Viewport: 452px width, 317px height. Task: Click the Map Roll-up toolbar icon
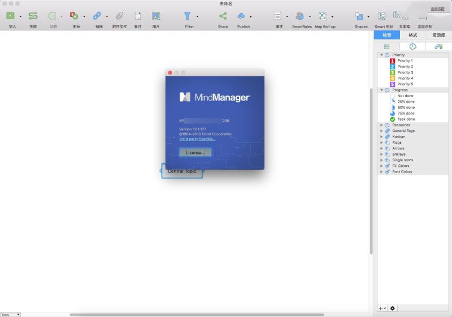[x=323, y=16]
